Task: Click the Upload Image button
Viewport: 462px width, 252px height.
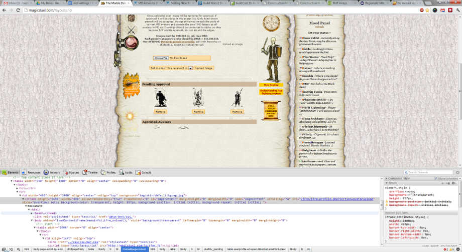Action: click(203, 68)
